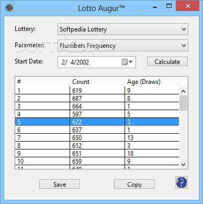Minimize the Lotto Augur window
The width and height of the screenshot is (203, 204).
(155, 7)
